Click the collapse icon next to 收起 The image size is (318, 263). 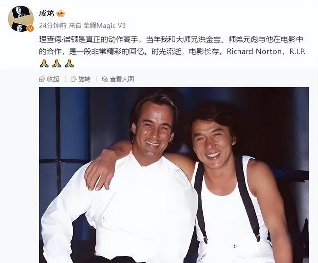(x=42, y=79)
